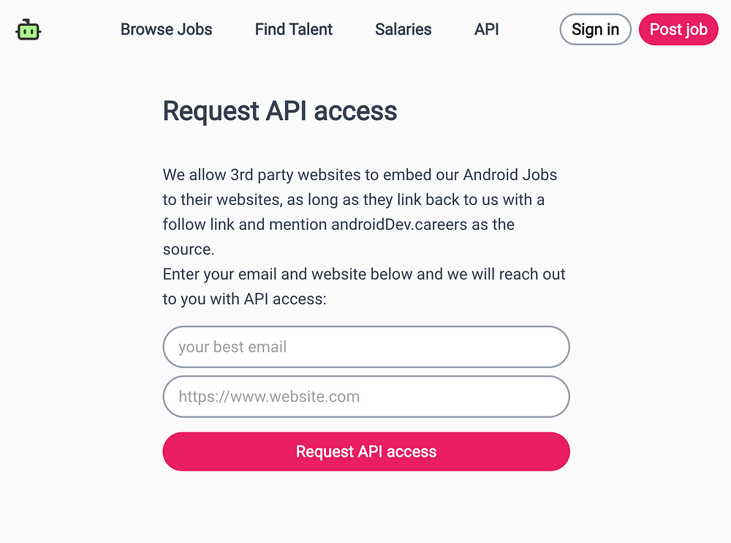
Task: Open the Browse Jobs page
Action: [166, 29]
